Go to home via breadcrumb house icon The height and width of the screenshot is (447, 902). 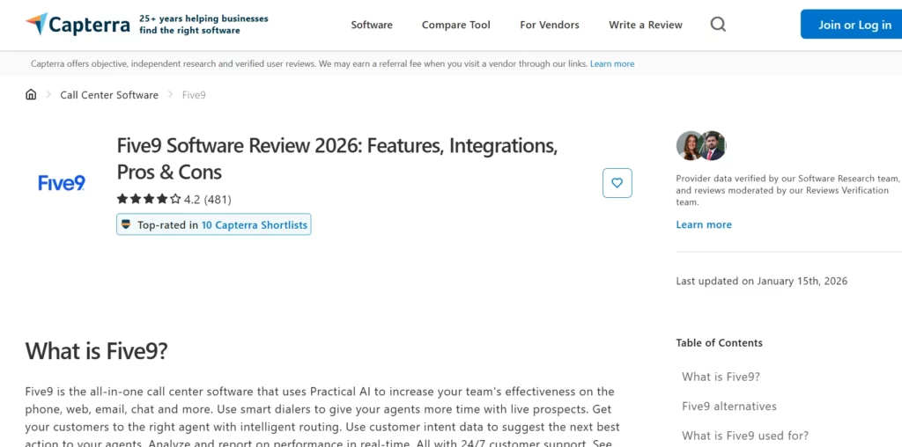coord(31,95)
